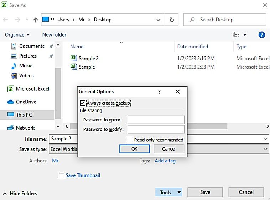Select the Sample 2 file
The image size is (270, 200).
click(88, 58)
